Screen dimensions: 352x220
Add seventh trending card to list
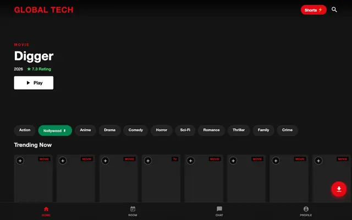(276, 161)
